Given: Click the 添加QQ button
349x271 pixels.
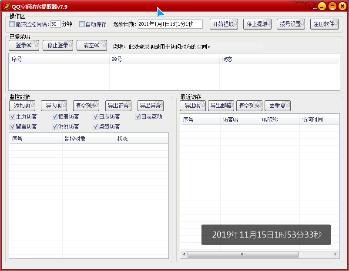Looking at the screenshot, I should 22,106.
